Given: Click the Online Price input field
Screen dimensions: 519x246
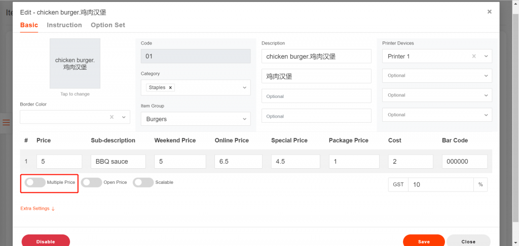Looking at the screenshot, I should click(x=238, y=162).
